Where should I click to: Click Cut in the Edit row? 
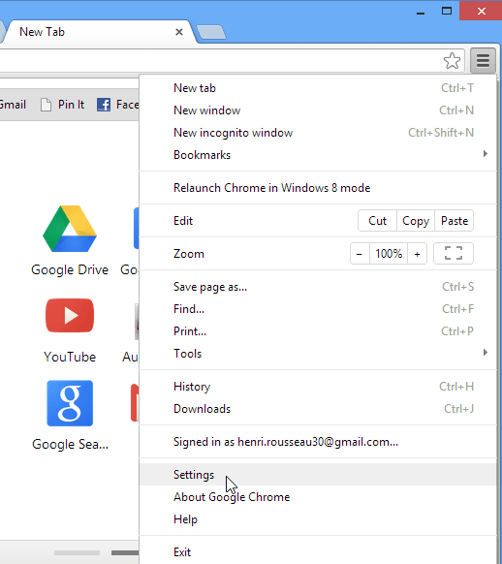coord(377,221)
